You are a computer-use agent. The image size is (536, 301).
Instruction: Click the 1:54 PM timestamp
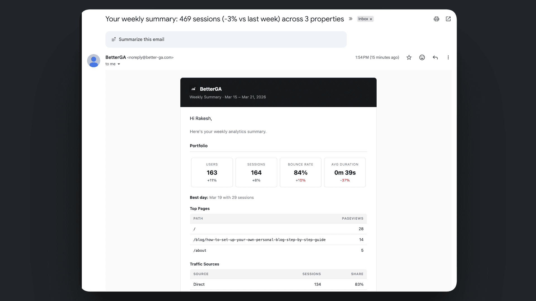(x=377, y=57)
